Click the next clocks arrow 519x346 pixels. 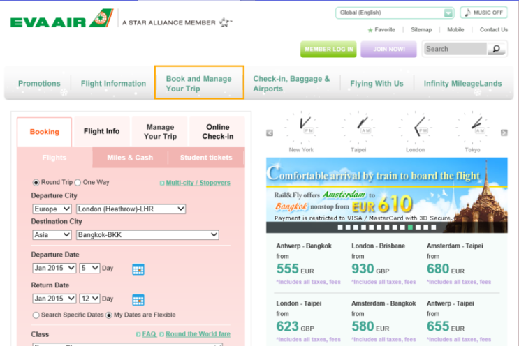pos(504,133)
